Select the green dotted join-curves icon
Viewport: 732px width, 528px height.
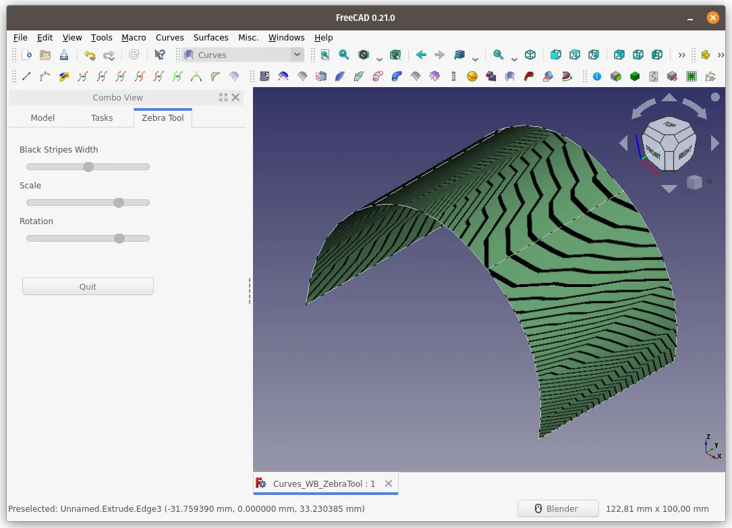177,76
